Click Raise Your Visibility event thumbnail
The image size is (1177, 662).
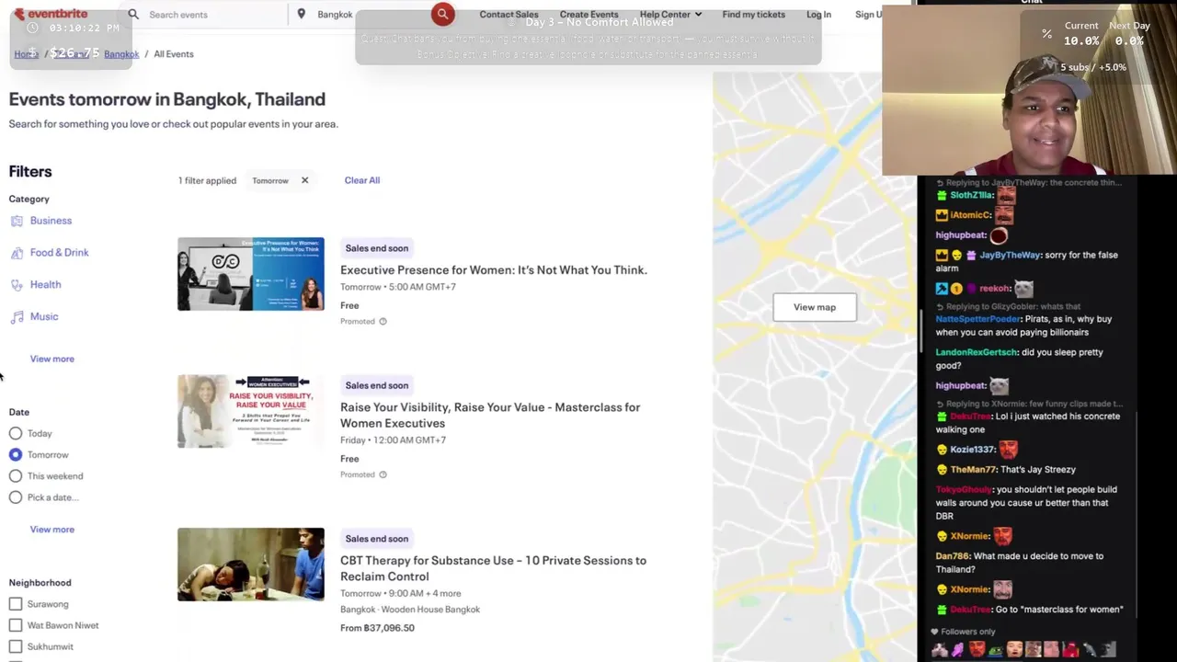[251, 411]
